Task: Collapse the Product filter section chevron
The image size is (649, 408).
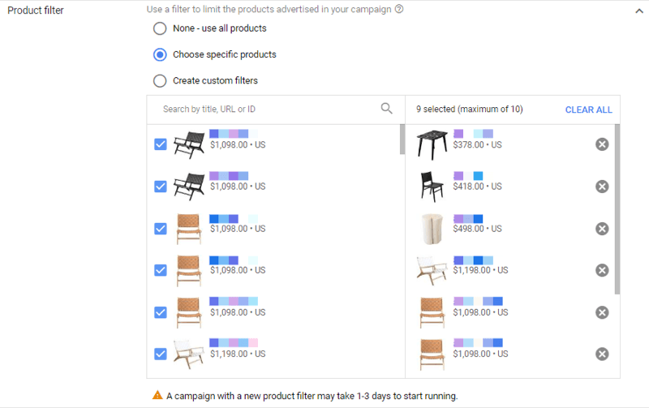Action: coord(639,11)
